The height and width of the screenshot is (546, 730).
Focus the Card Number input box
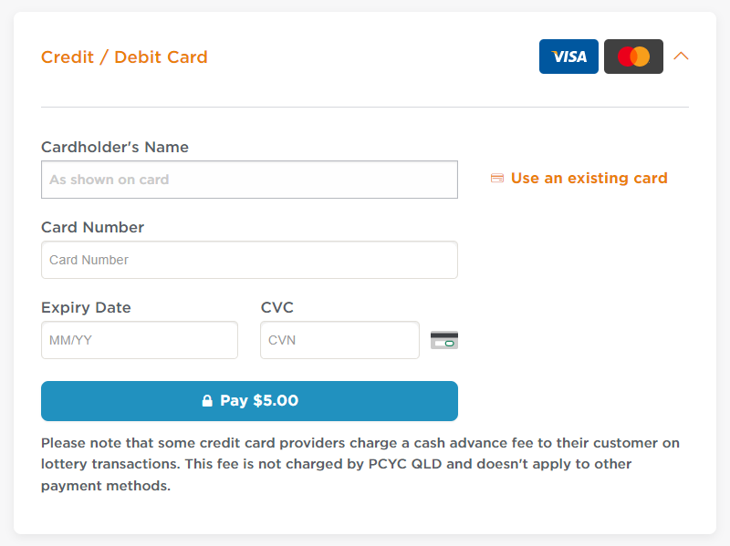(x=249, y=260)
